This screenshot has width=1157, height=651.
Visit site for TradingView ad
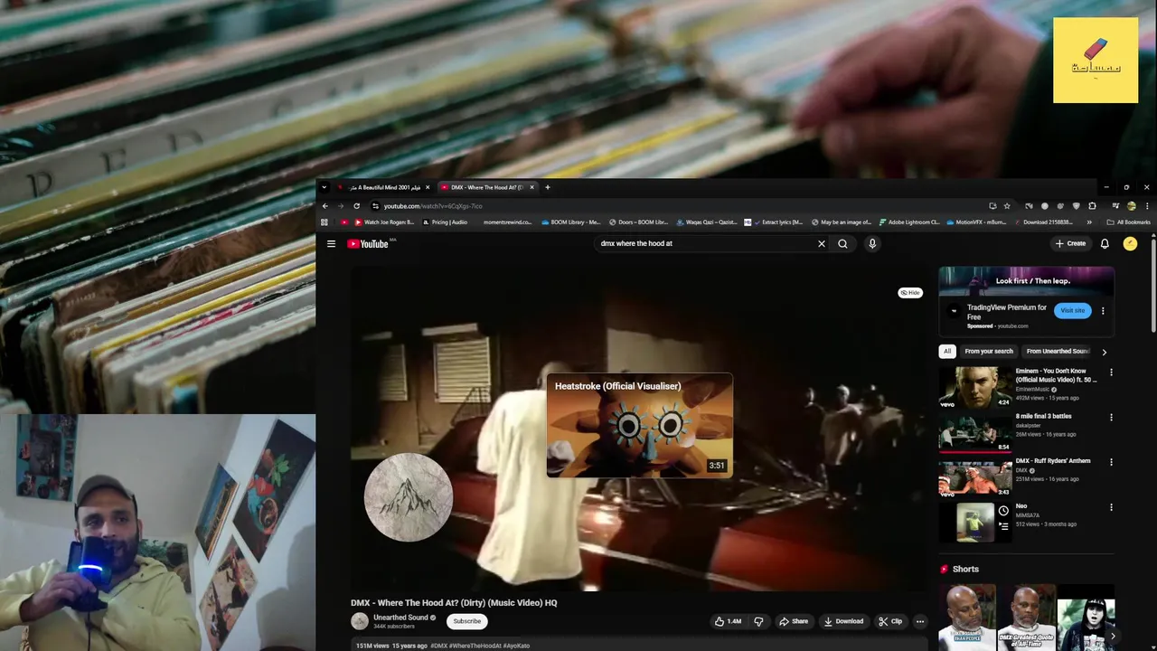[x=1072, y=310]
